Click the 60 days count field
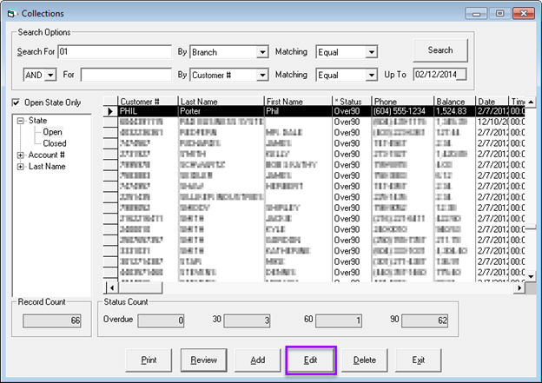This screenshot has width=542, height=383. click(x=339, y=320)
